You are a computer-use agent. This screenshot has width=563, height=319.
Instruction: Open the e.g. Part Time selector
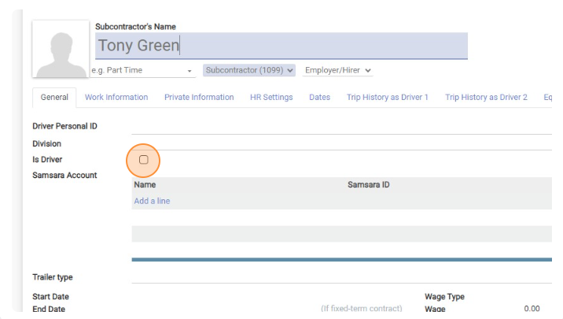click(x=142, y=70)
